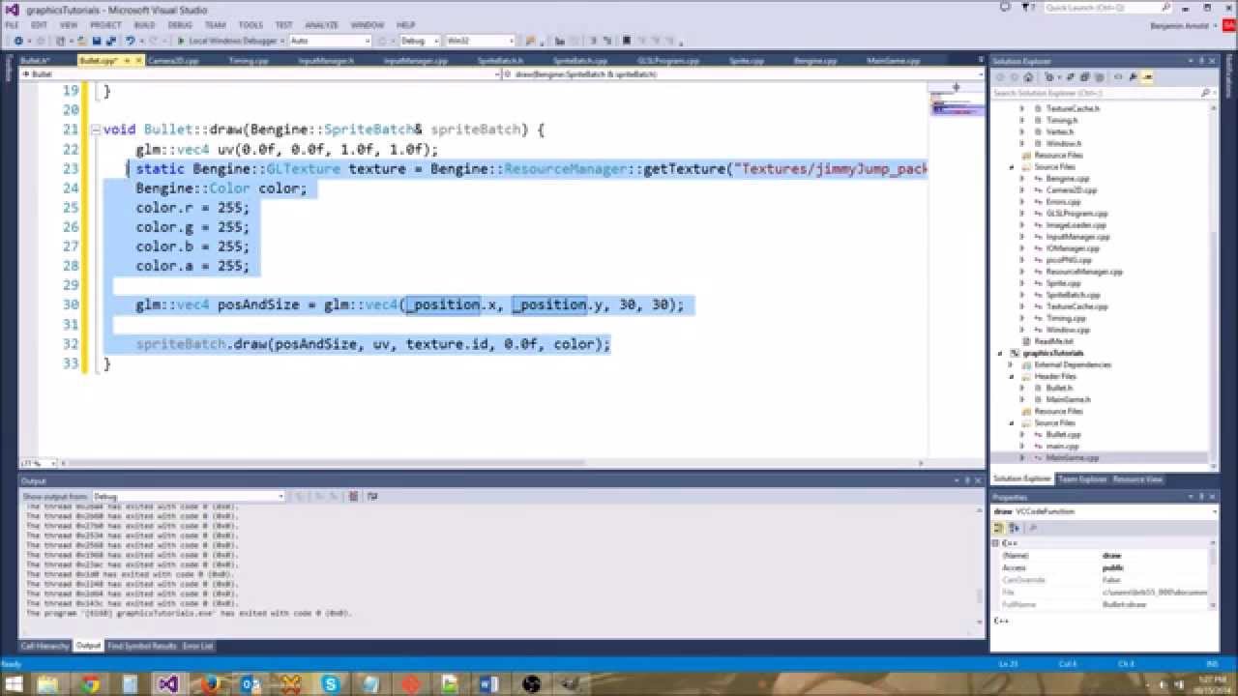Open the Auto debug target dropdown

click(329, 41)
